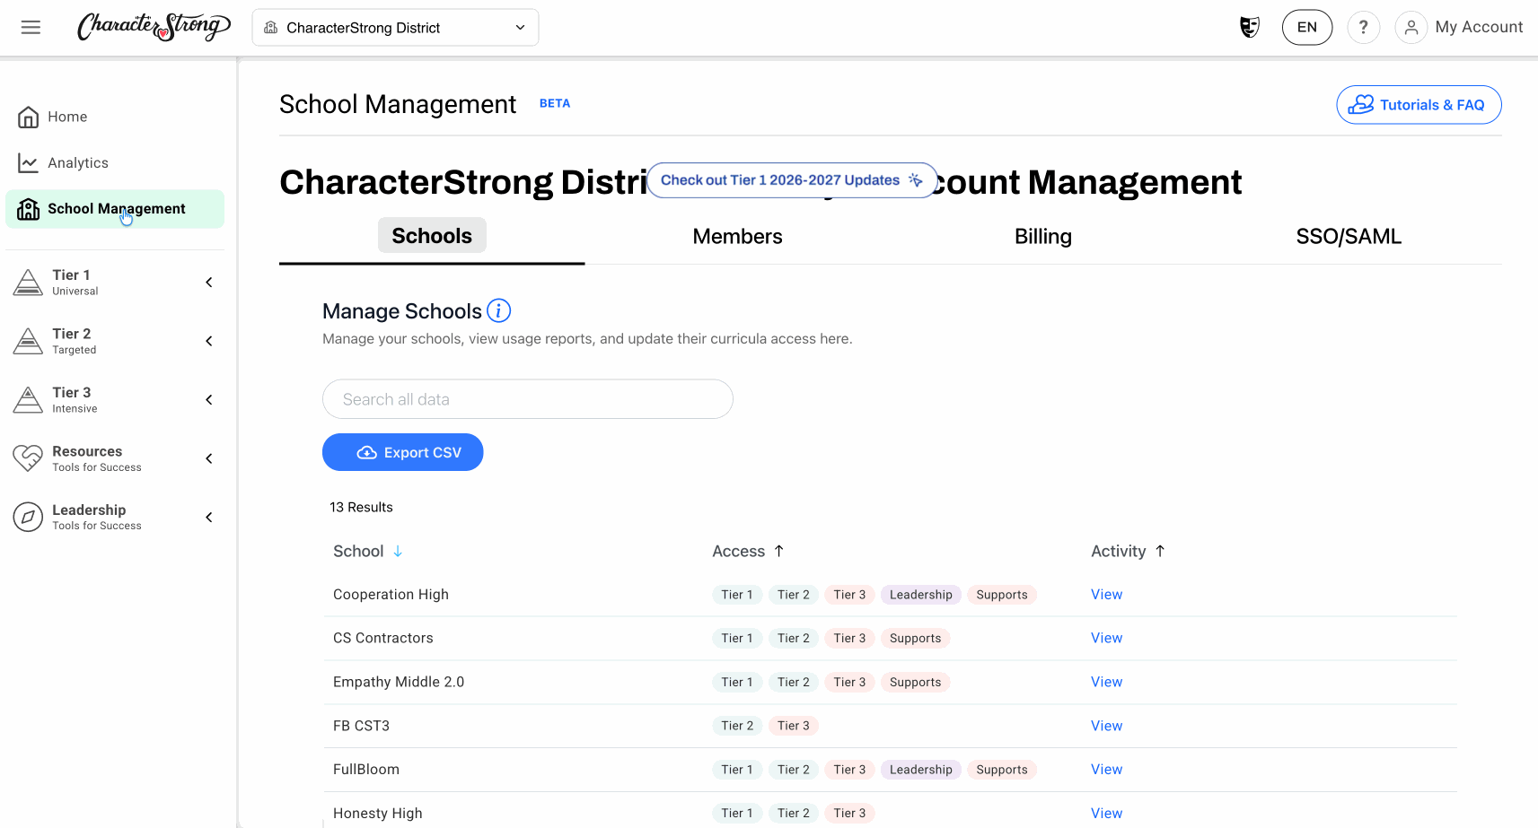Click the Tier 2 tag for FB CST3
Image resolution: width=1538 pixels, height=828 pixels.
737,726
